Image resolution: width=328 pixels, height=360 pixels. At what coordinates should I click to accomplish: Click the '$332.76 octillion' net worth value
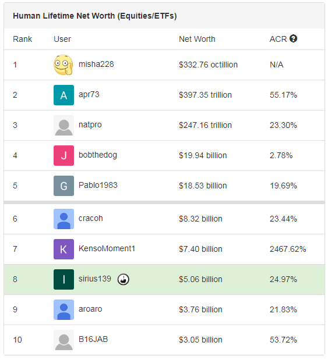208,65
